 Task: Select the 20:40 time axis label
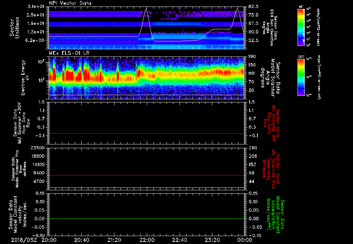click(x=82, y=240)
